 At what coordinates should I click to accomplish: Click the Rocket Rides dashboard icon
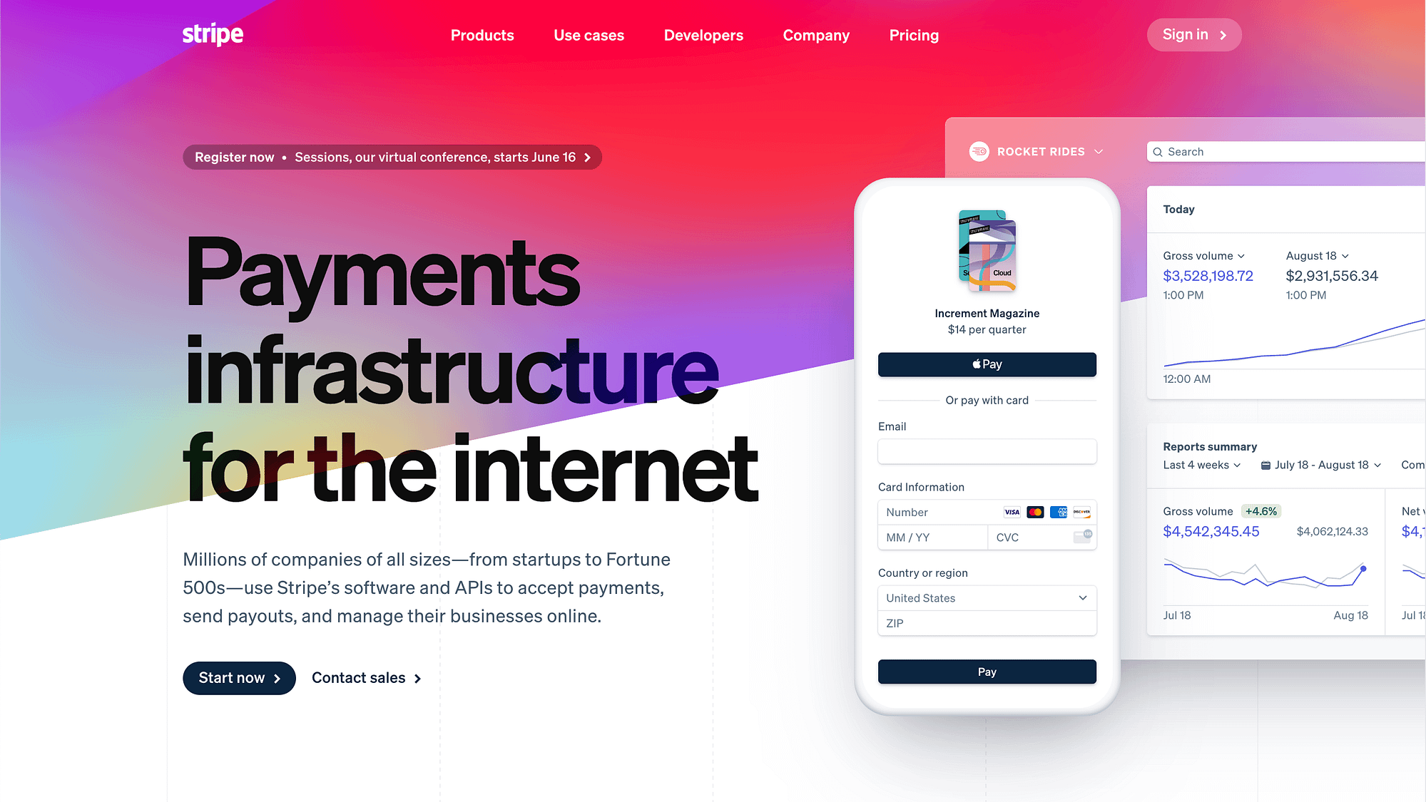point(979,152)
